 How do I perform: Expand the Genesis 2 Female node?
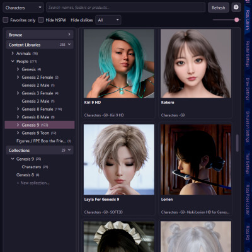click(x=18, y=77)
